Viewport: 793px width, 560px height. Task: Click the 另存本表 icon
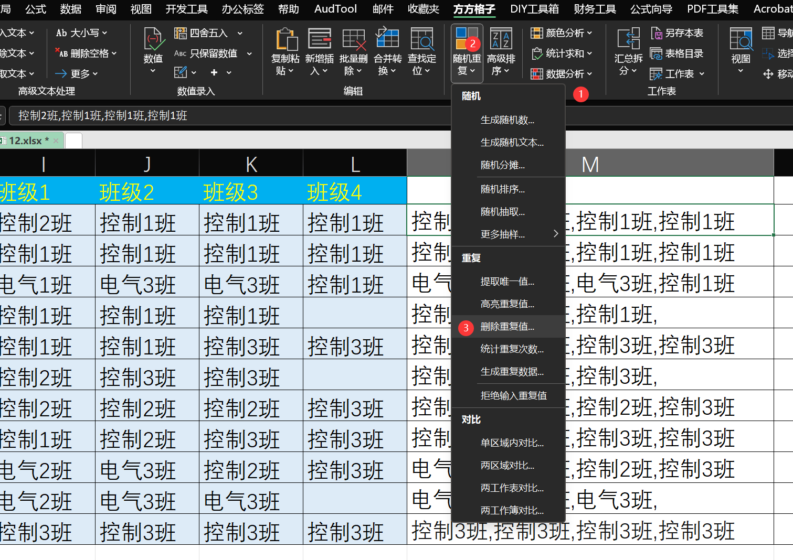click(x=657, y=33)
